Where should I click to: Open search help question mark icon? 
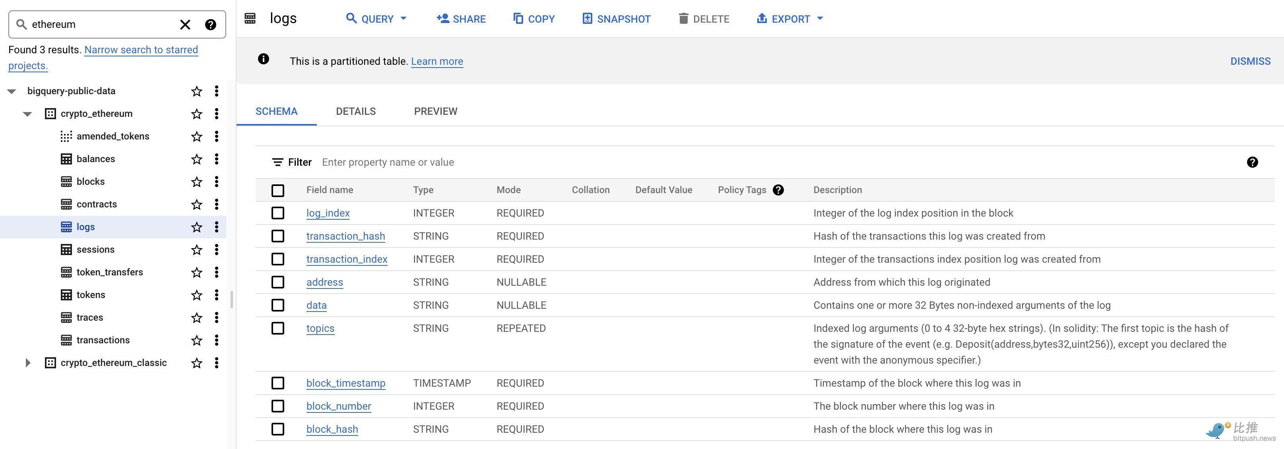(x=210, y=24)
